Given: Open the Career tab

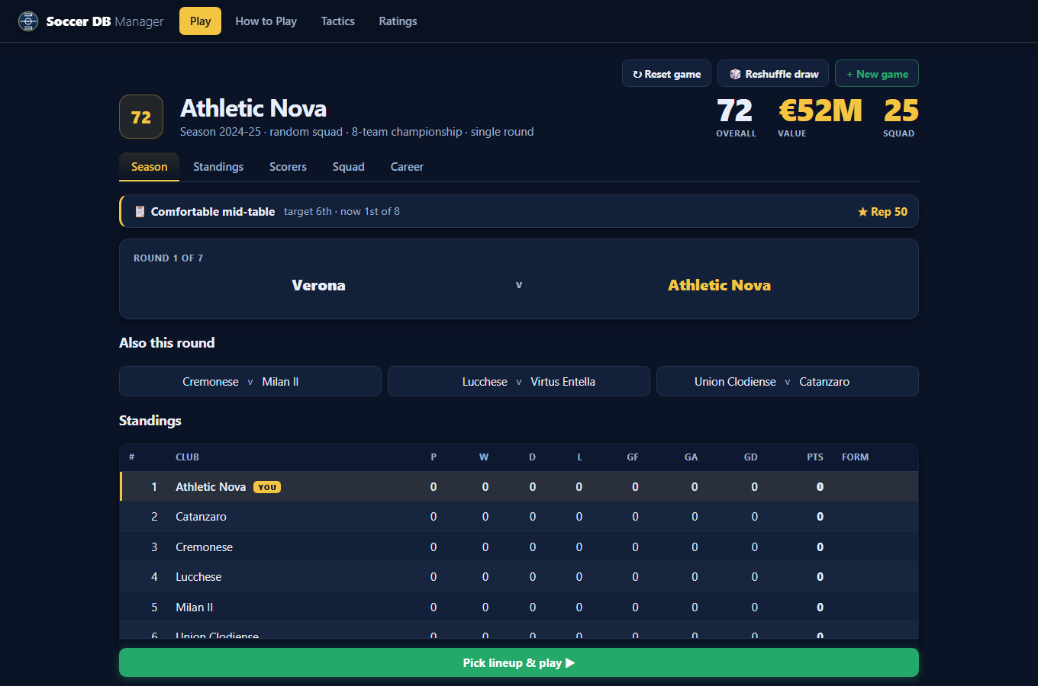Looking at the screenshot, I should 407,167.
